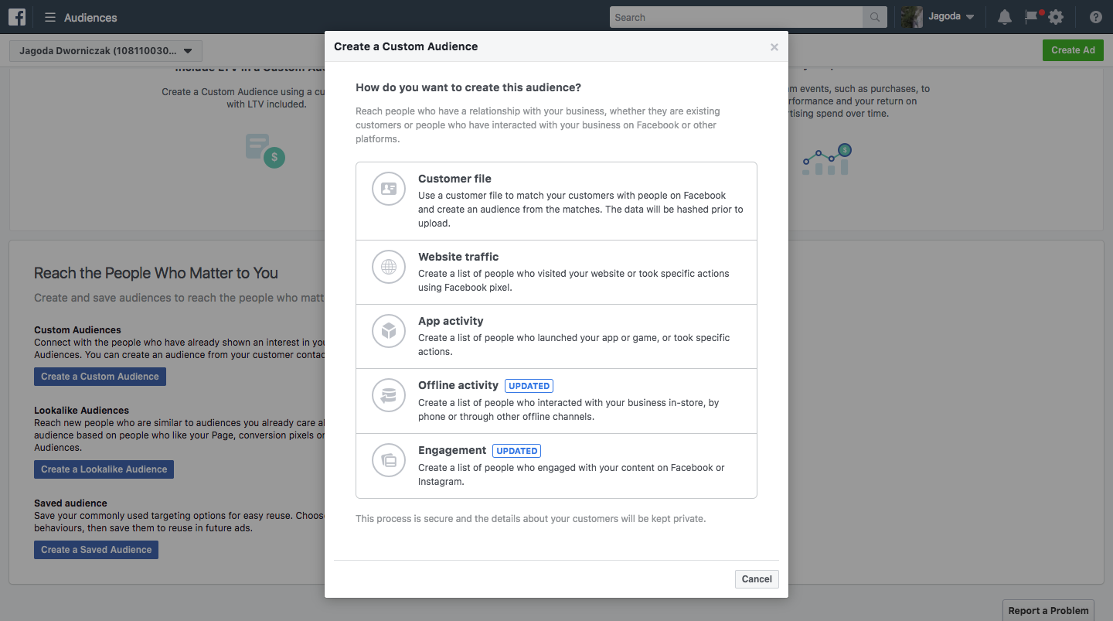The height and width of the screenshot is (621, 1113).
Task: Open the hamburger menu next to Audiences
Action: click(x=50, y=17)
